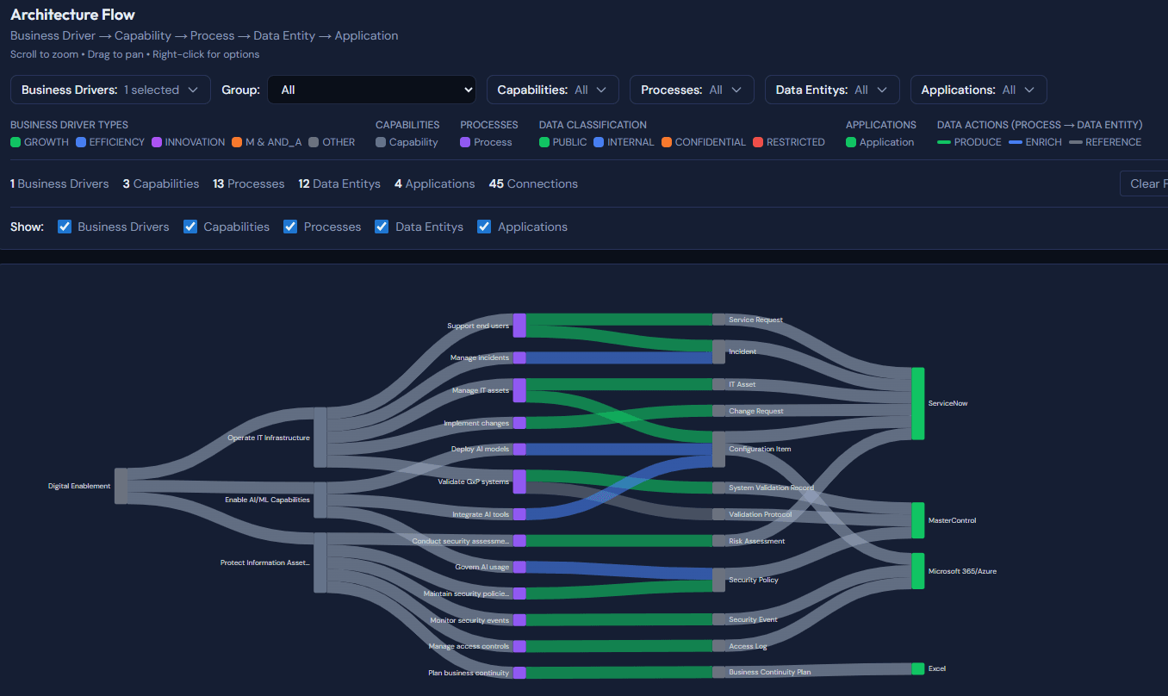Click the Clear Filters button
Image resolution: width=1168 pixels, height=696 pixels.
pyautogui.click(x=1149, y=183)
